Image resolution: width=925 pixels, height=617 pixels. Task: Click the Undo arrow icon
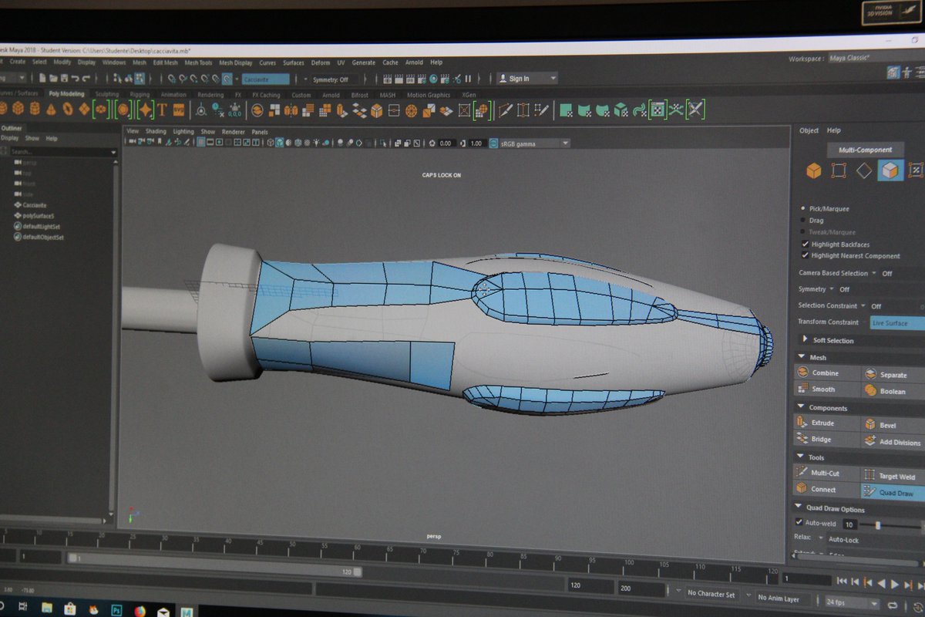pyautogui.click(x=76, y=78)
